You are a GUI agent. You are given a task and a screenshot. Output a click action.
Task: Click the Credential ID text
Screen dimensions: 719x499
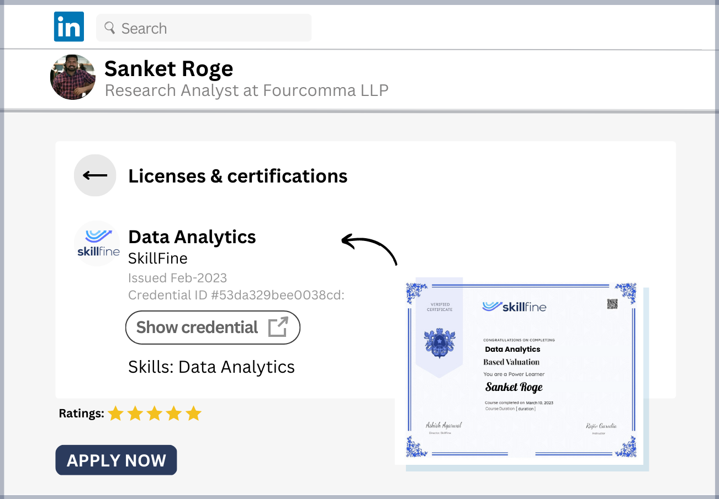tap(236, 295)
